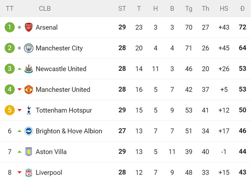Viewport: 251px width, 181px height.
Task: Sort table by the HS column header
Action: coord(224,8)
